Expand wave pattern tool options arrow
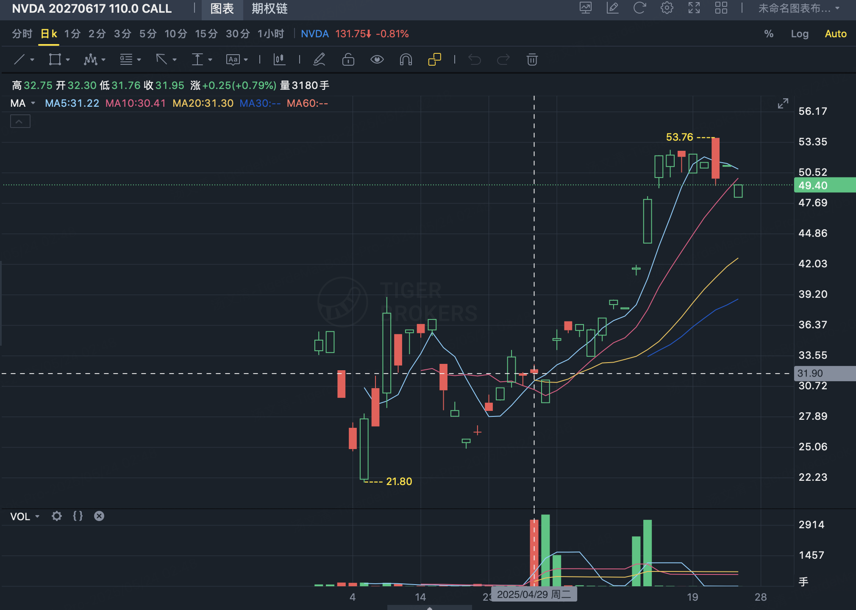This screenshot has height=610, width=856. [103, 60]
